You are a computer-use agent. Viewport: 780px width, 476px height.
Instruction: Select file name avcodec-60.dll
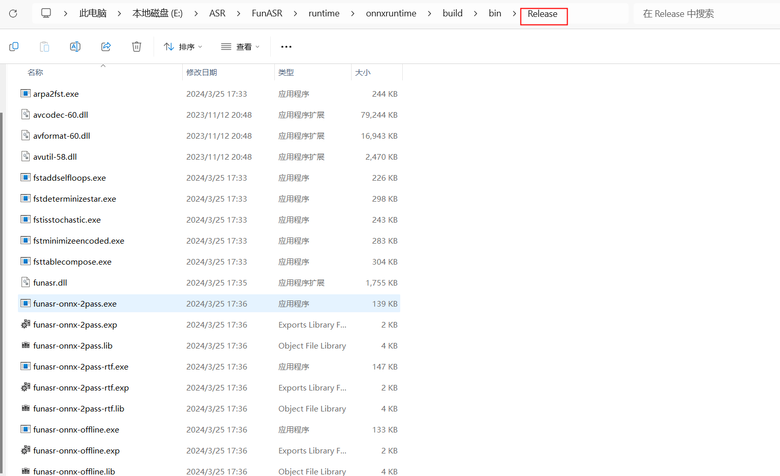[60, 115]
